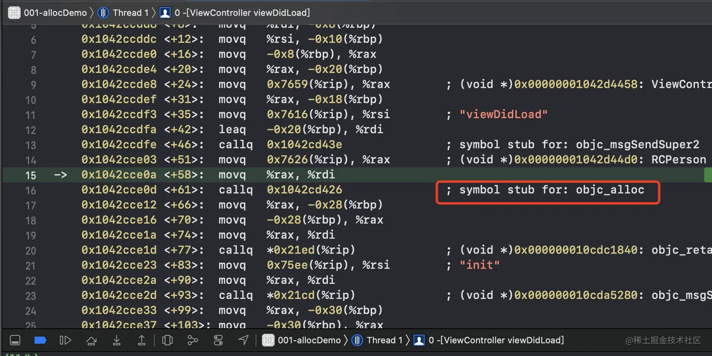This screenshot has width=712, height=356.
Task: Click operand 0x7616(%rip), %rsi
Action: [328, 115]
